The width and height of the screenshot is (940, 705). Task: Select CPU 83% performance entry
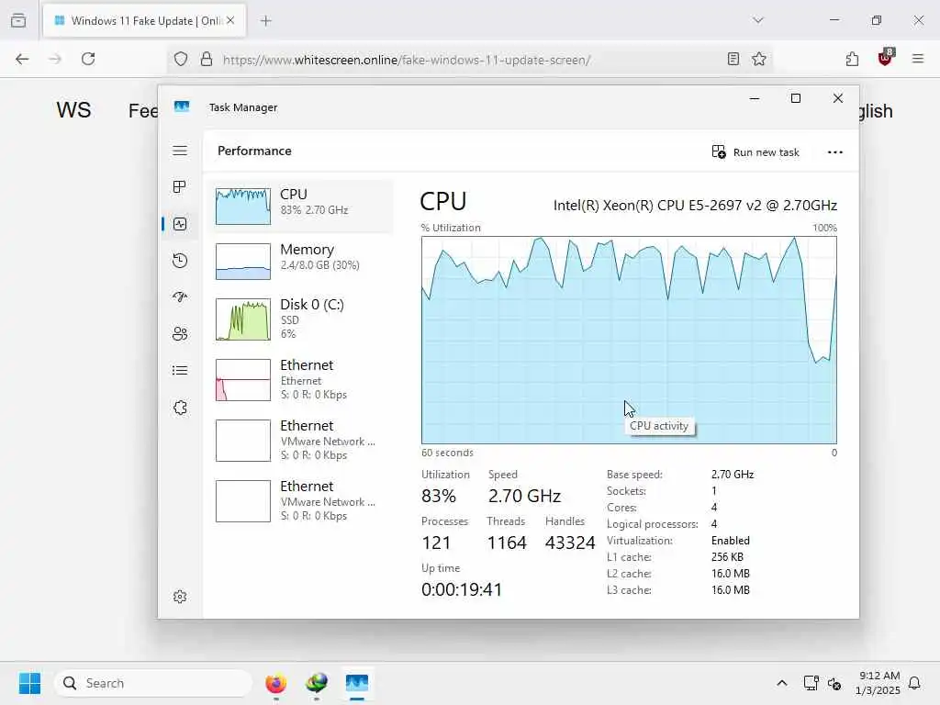pyautogui.click(x=300, y=207)
